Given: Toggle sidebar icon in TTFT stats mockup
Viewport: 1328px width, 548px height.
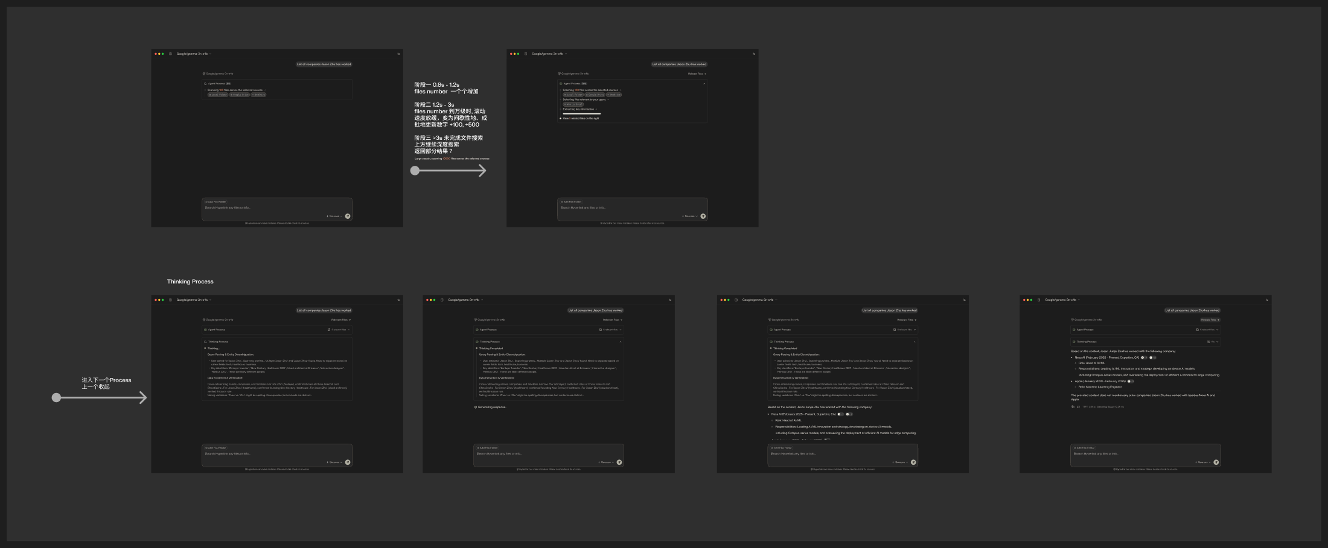Looking at the screenshot, I should pos(1039,300).
